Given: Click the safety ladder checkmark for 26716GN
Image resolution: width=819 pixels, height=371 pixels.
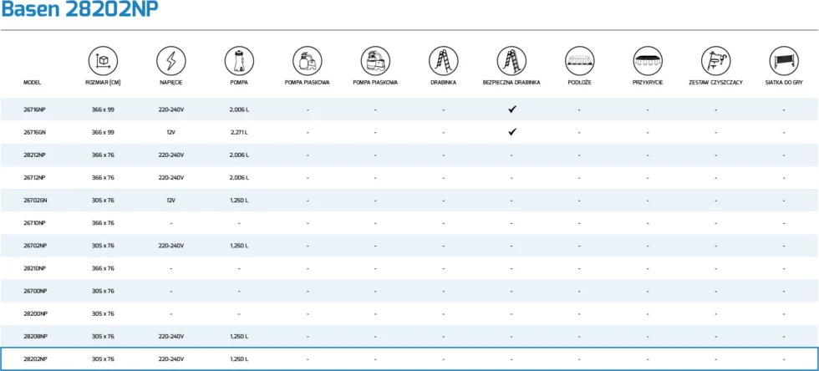Looking at the screenshot, I should click(511, 132).
